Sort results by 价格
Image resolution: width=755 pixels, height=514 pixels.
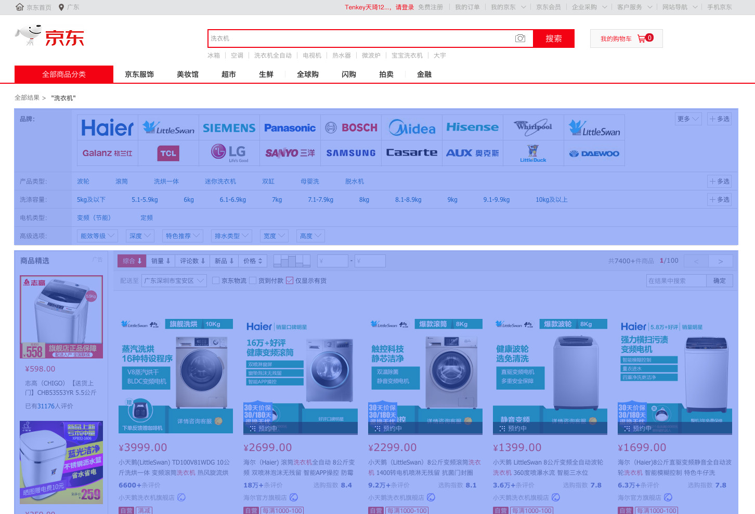tap(253, 261)
